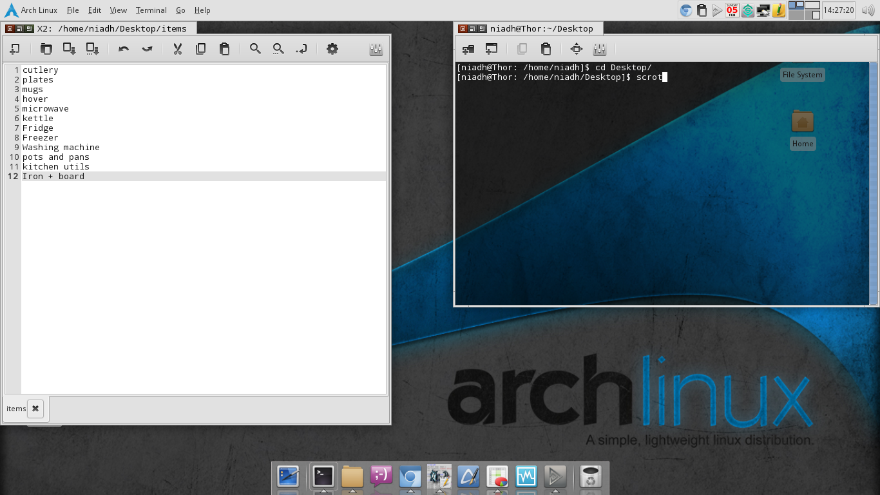
Task: Open Go to Line arrow icon
Action: pyautogui.click(x=301, y=49)
